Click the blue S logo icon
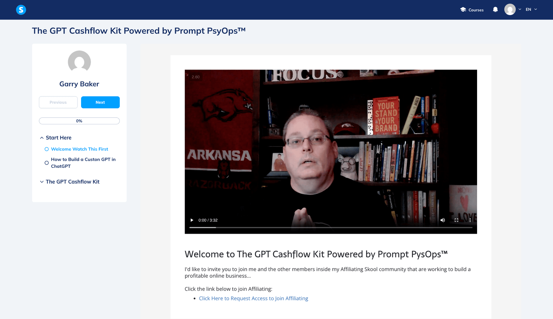The image size is (553, 319). click(21, 10)
